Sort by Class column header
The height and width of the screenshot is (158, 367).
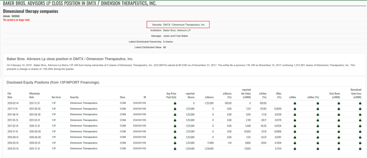click(123, 97)
